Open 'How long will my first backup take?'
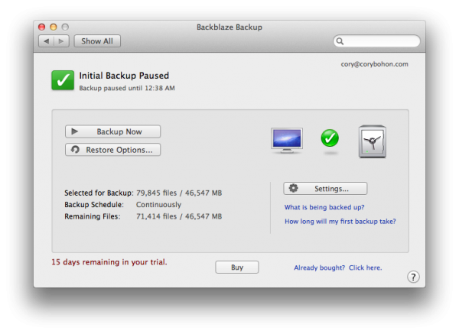Screen dimensions: 459x334 [340, 222]
